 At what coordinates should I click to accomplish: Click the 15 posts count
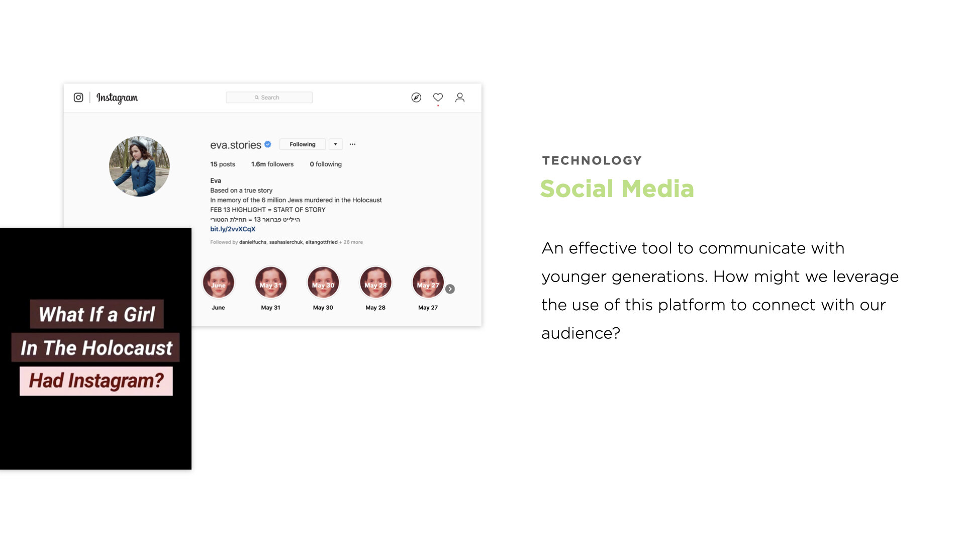coord(223,164)
